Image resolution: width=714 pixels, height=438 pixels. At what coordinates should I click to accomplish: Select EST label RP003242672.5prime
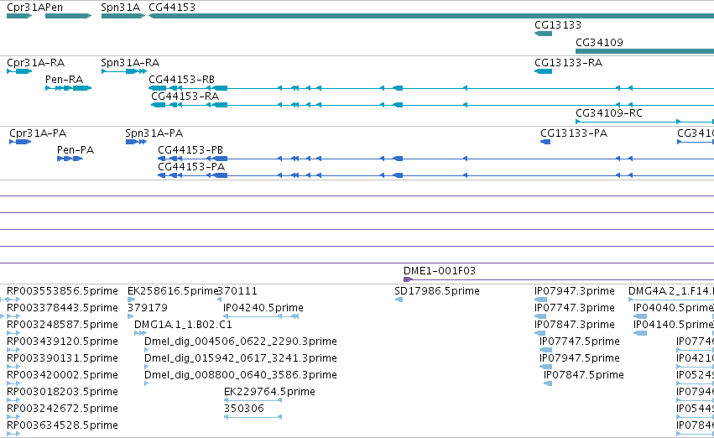tap(62, 409)
